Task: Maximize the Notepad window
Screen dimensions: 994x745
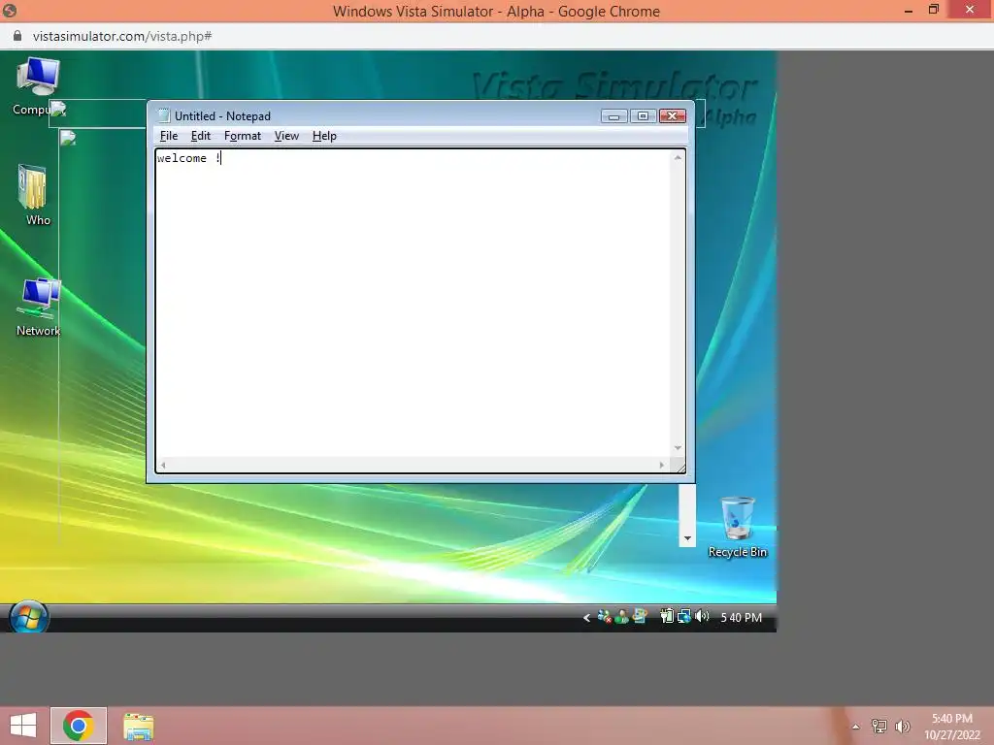Action: 643,116
